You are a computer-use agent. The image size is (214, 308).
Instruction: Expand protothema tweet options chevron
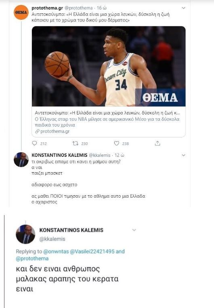coord(184,8)
